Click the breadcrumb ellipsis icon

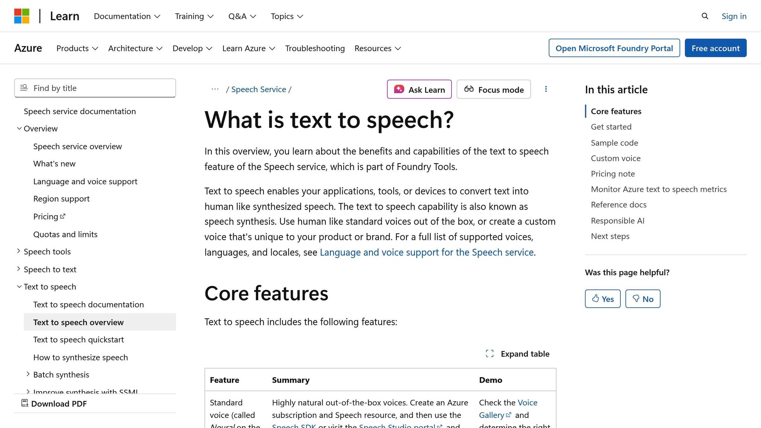[215, 89]
